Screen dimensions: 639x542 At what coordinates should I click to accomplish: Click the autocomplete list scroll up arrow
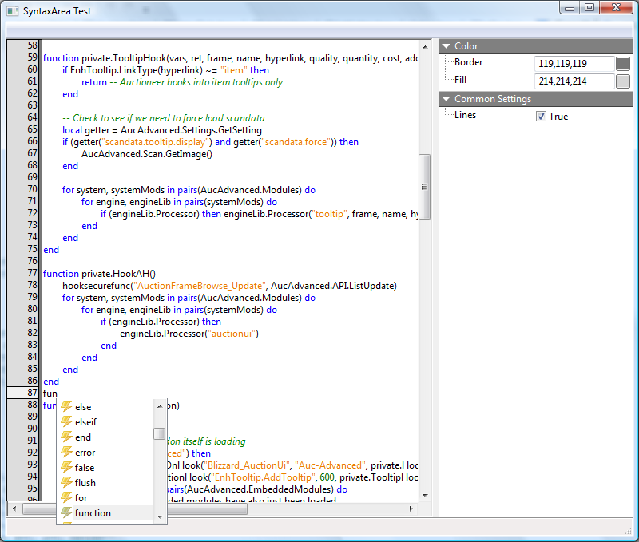point(160,406)
